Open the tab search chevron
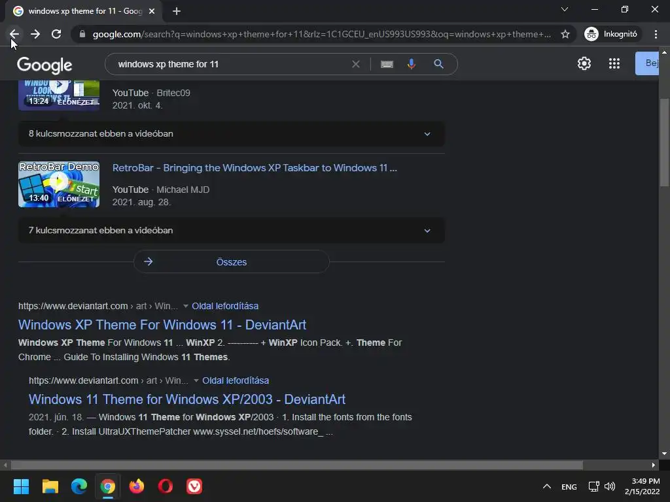 pos(565,9)
